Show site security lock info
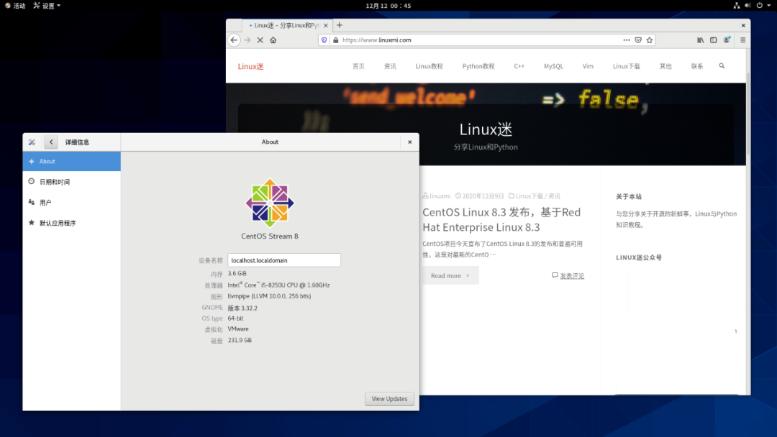 pyautogui.click(x=335, y=40)
